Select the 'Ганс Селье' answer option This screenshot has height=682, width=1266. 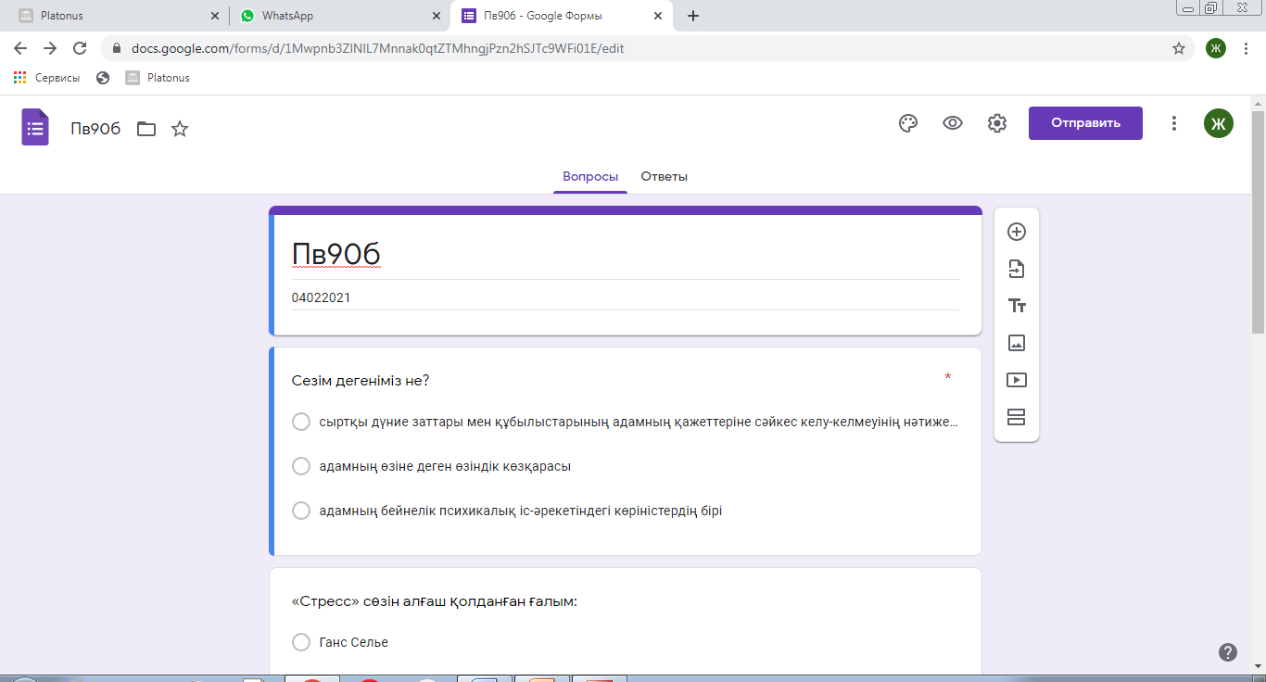[301, 642]
